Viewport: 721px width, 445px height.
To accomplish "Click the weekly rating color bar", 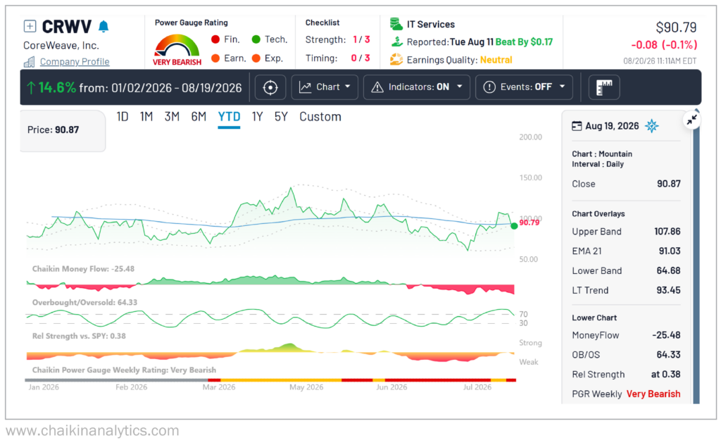I will pyautogui.click(x=270, y=380).
